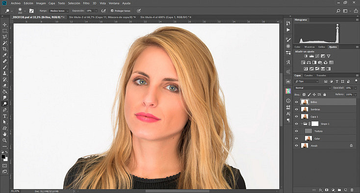Hide the Sombras layer
This screenshot has width=360, height=193.
tap(296, 109)
